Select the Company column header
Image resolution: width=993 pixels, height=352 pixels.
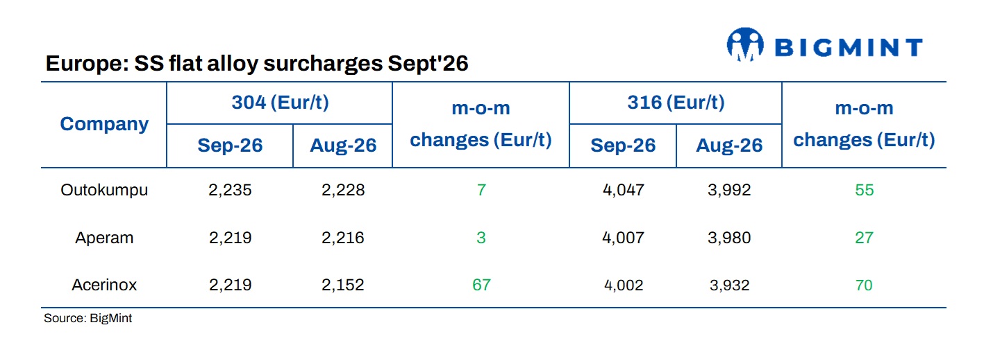pos(104,124)
